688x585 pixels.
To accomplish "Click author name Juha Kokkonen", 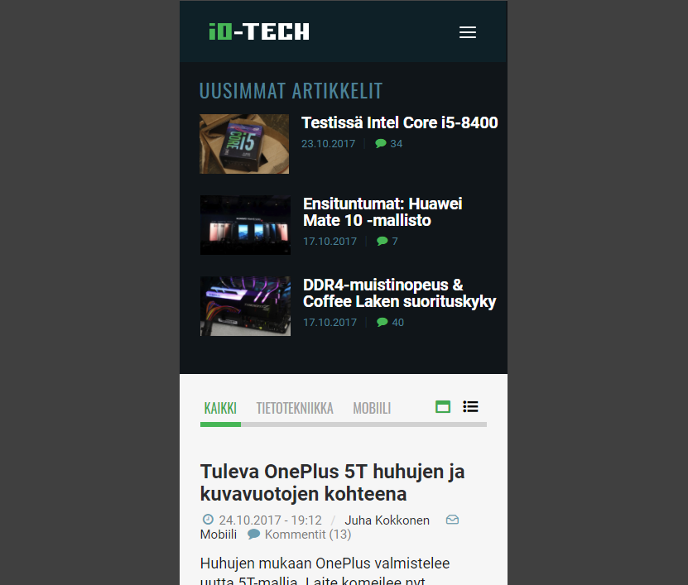I will click(x=387, y=520).
